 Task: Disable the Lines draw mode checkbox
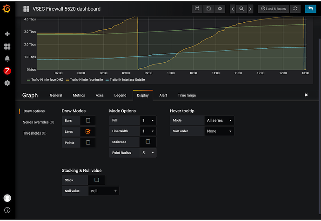point(88,131)
